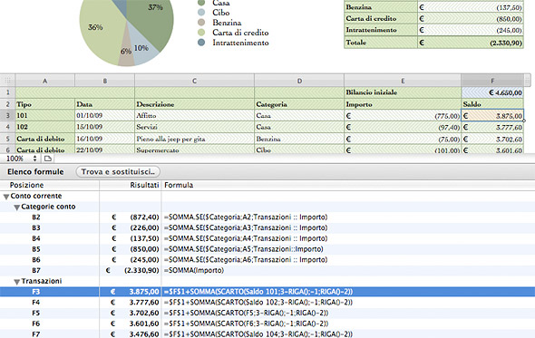Select formula list row B4
Screen dimensions: 535x338
(x=267, y=238)
